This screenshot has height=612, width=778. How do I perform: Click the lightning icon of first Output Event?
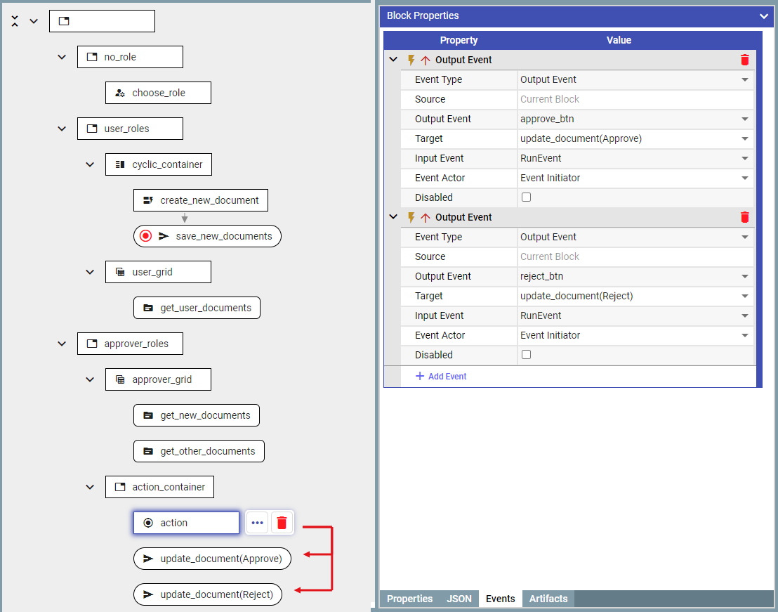pos(411,60)
